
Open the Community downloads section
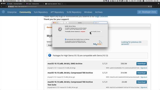(x=25, y=12)
